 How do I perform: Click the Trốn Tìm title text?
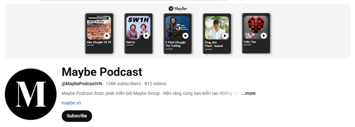250,42
